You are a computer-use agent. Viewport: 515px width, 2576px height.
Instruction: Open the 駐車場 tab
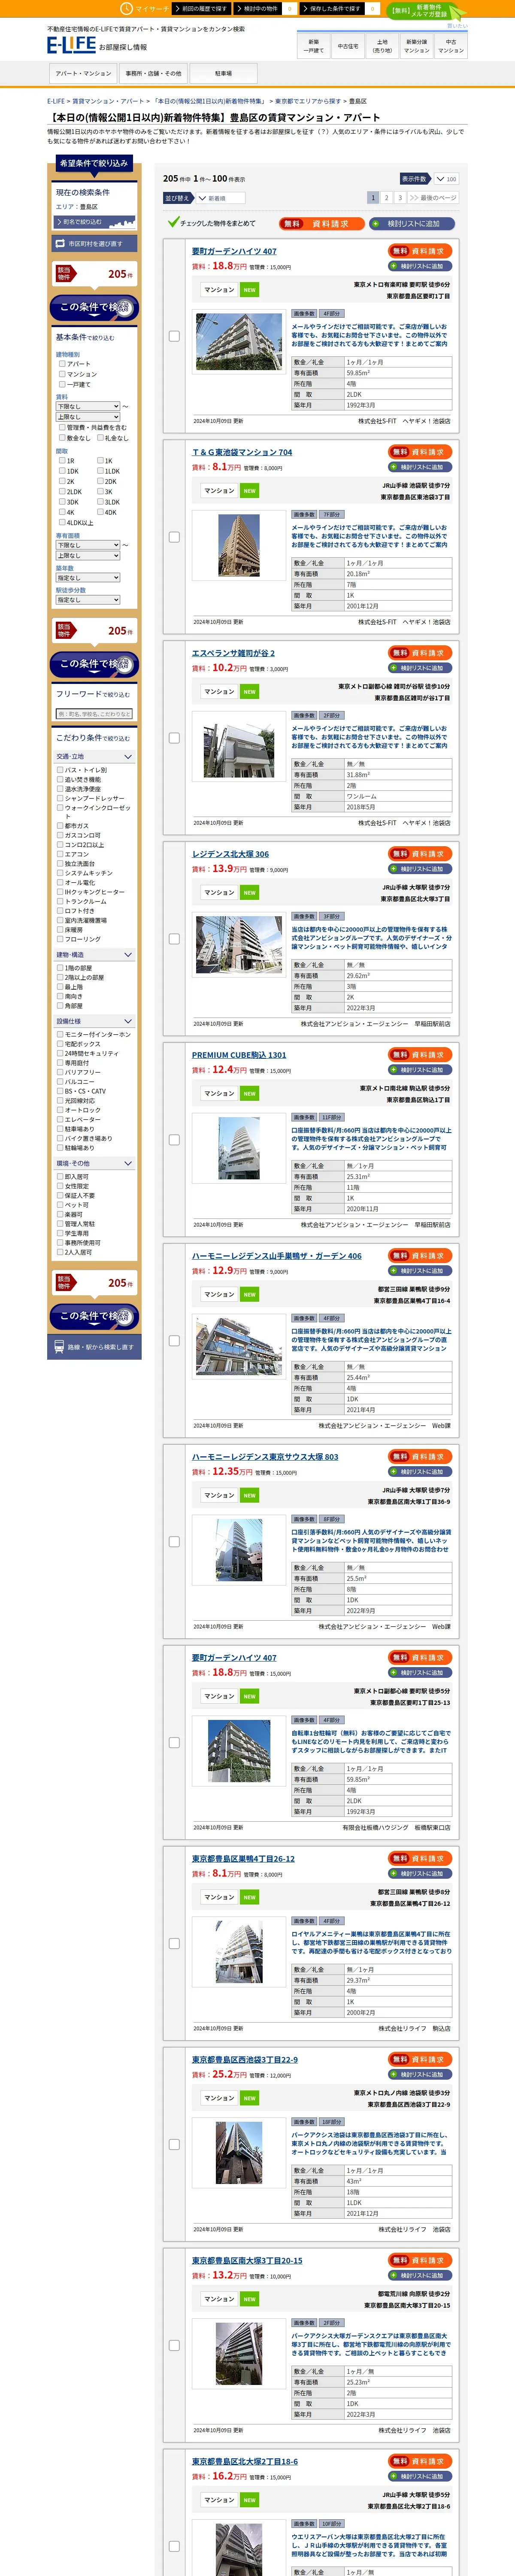223,73
